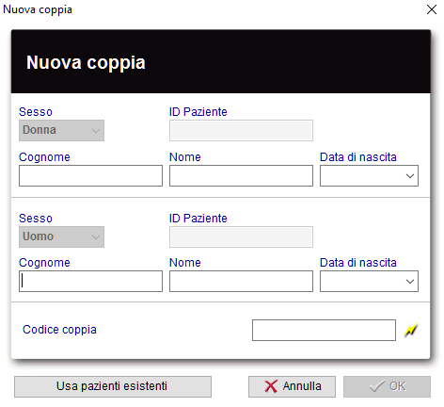Viewport: 444px width, 407px height.
Task: Click the lightning bolt generate code icon
Action: 410,330
